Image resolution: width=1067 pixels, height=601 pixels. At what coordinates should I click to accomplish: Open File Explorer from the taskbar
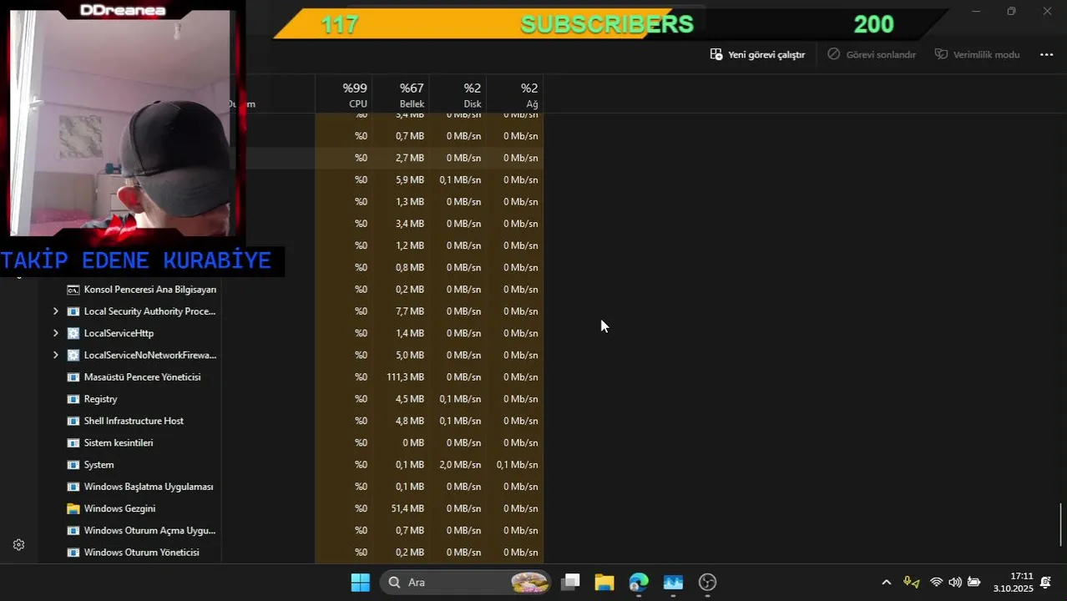click(x=604, y=583)
